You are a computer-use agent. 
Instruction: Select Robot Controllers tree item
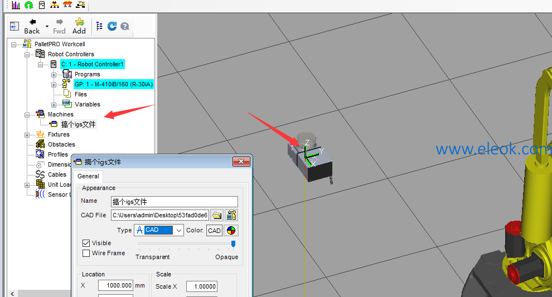click(x=71, y=54)
